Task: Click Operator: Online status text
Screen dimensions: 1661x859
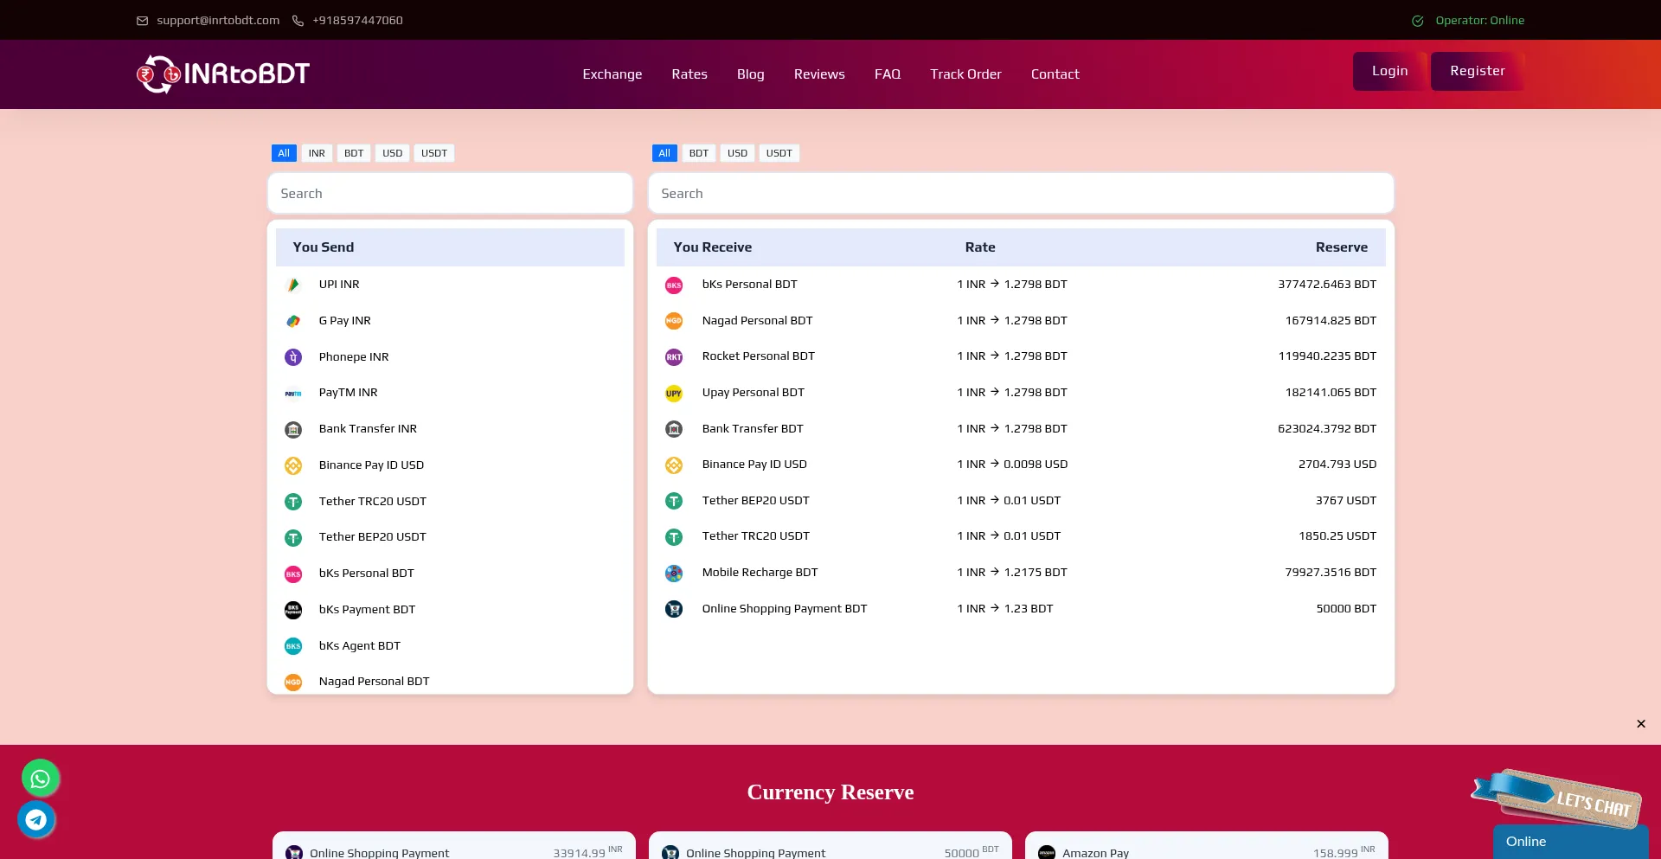Action: point(1479,21)
